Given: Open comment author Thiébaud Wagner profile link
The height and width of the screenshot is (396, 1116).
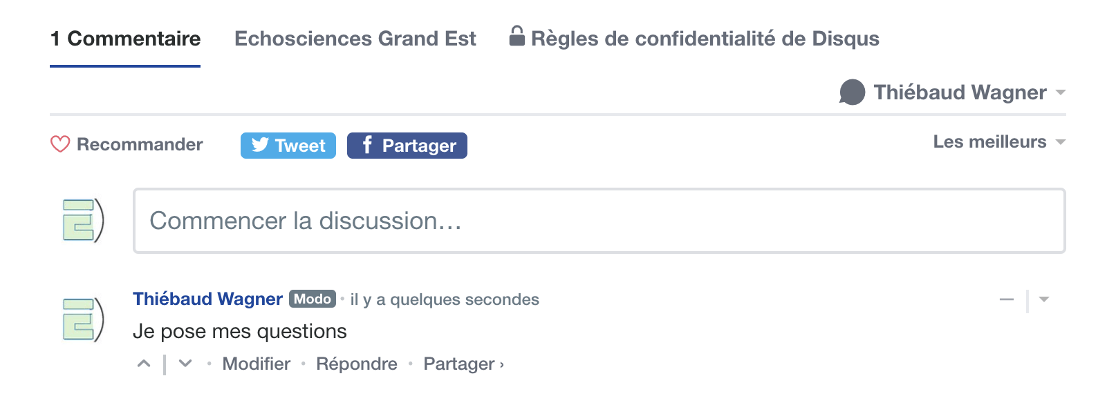Looking at the screenshot, I should pos(207,299).
